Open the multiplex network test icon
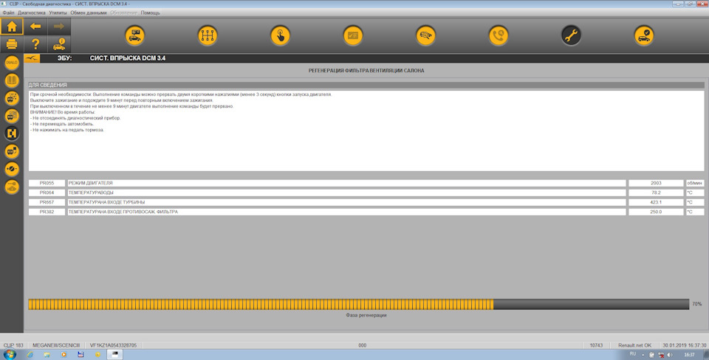The width and height of the screenshot is (709, 360). coord(208,35)
